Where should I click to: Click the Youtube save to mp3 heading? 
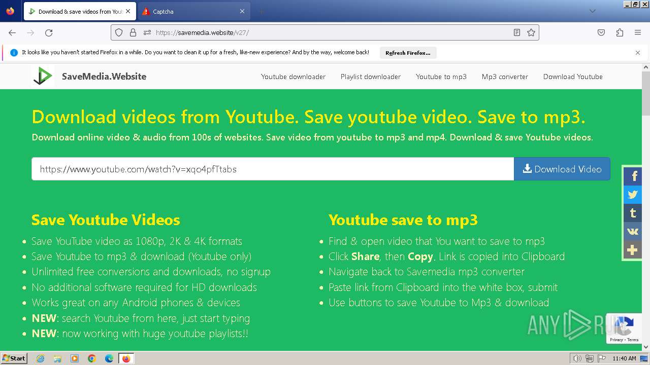click(x=403, y=220)
